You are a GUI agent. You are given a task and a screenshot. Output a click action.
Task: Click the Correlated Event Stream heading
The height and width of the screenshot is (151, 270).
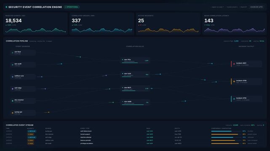click(20, 125)
